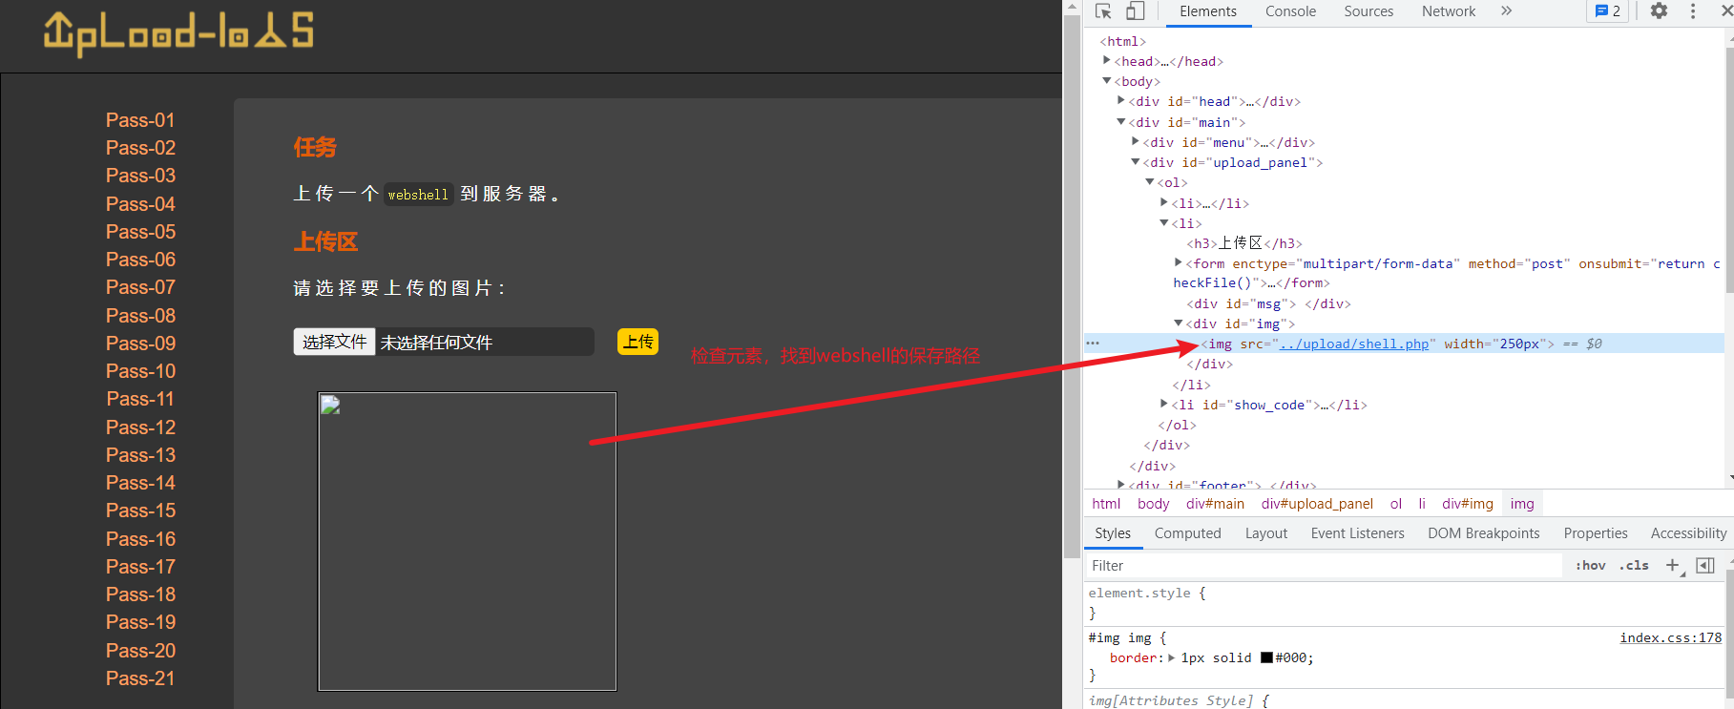This screenshot has width=1734, height=709.
Task: Select the div id="msg" node
Action: tap(1268, 303)
